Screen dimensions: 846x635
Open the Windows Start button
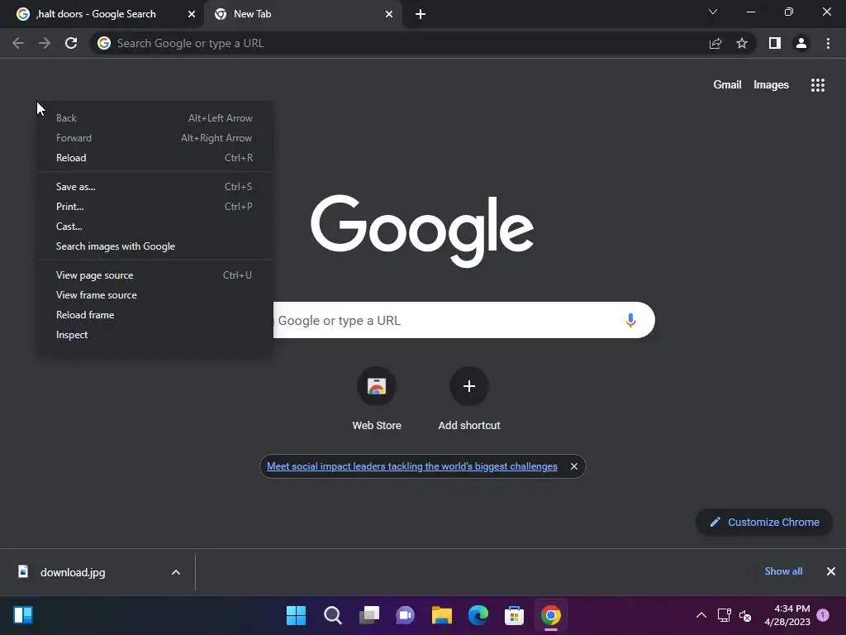[297, 615]
